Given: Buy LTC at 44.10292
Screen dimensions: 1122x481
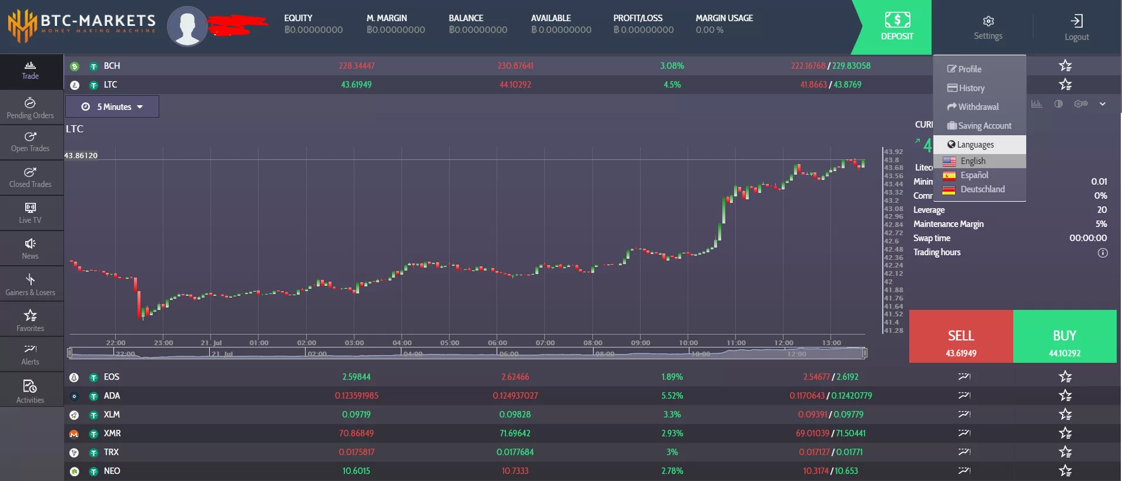Looking at the screenshot, I should coord(1065,336).
